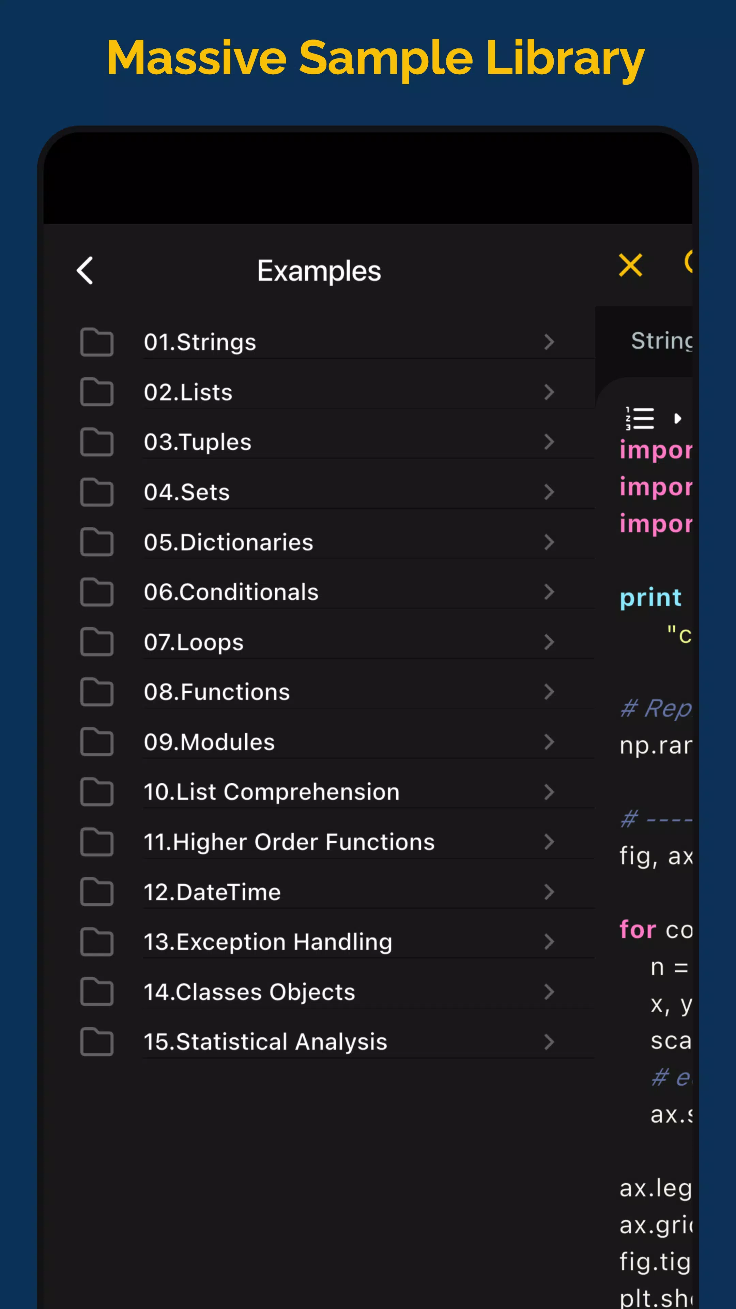Screen dimensions: 736x1309
Task: Switch to the String editor tab
Action: [661, 341]
